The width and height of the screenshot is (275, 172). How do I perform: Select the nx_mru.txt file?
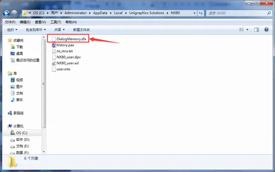pyautogui.click(x=62, y=51)
